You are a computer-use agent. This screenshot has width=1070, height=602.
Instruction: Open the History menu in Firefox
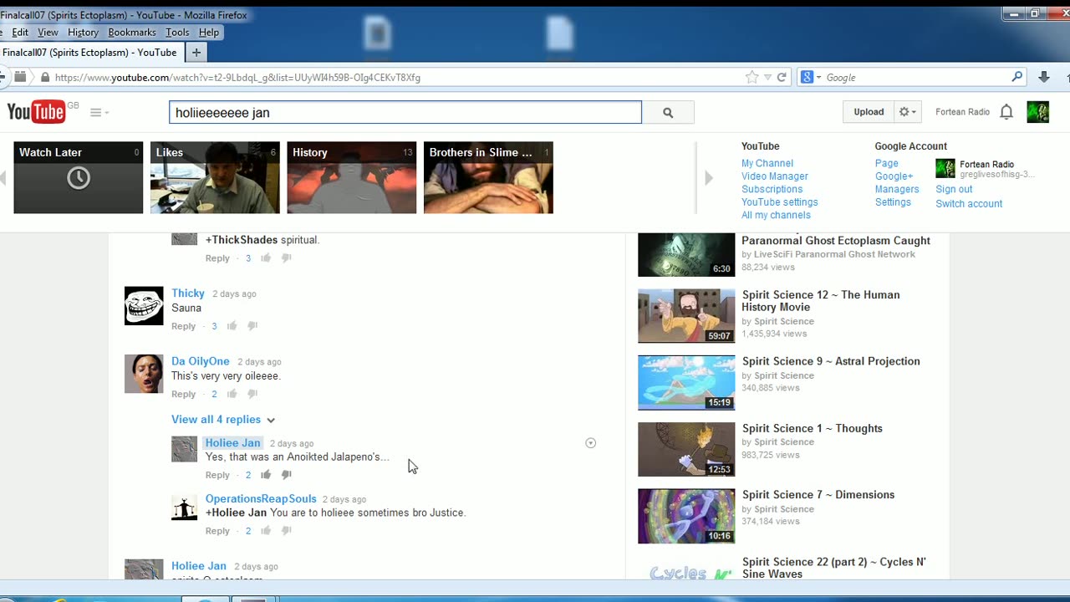pos(83,33)
